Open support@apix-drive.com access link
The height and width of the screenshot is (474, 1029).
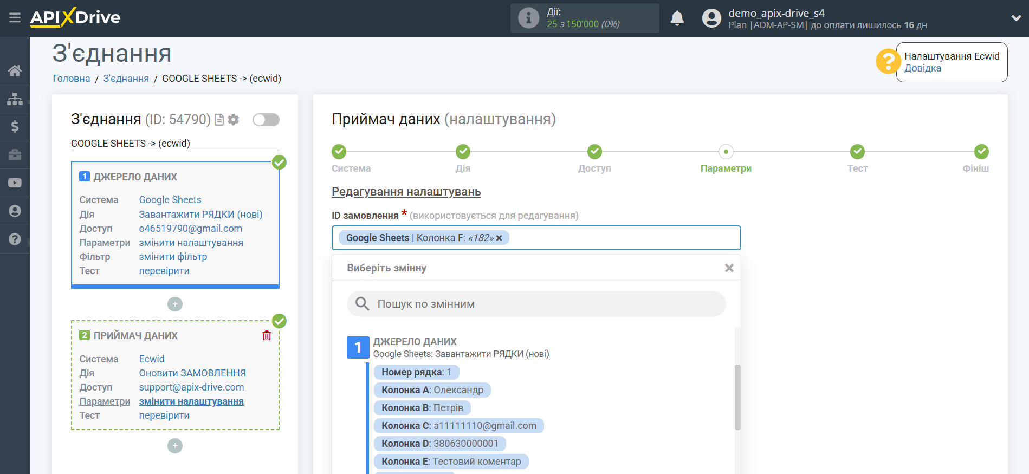coord(191,387)
